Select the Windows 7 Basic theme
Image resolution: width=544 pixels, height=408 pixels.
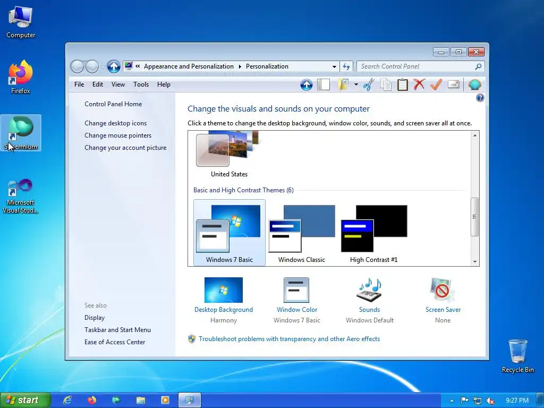pyautogui.click(x=229, y=233)
